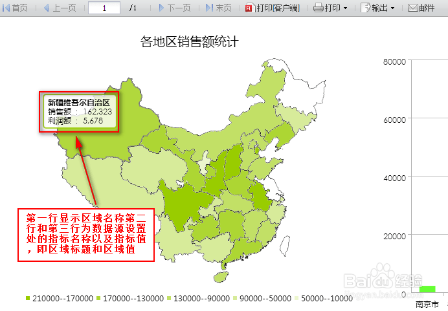The height and width of the screenshot is (311, 448).
Task: Click next page (下一页) arrow
Action: coord(161,8)
